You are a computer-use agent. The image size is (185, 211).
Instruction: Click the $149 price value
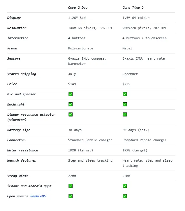(x=72, y=84)
